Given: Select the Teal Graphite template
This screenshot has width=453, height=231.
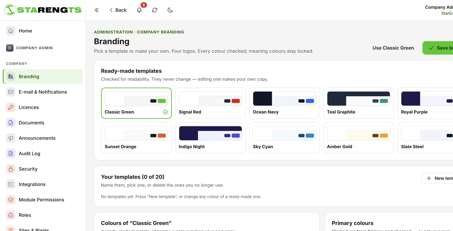Looking at the screenshot, I should (358, 103).
